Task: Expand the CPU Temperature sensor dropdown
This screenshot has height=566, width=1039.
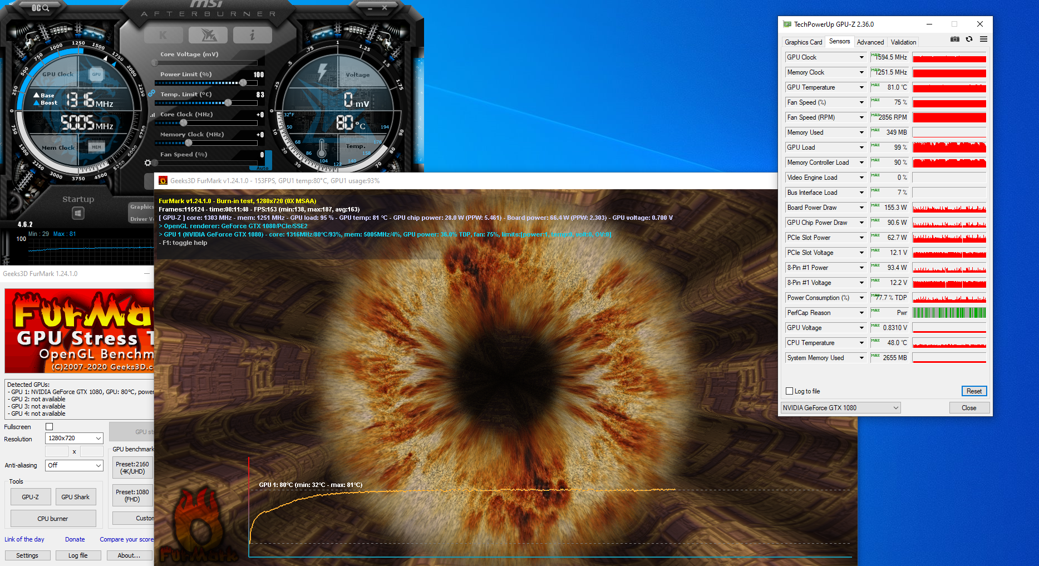Action: 861,343
